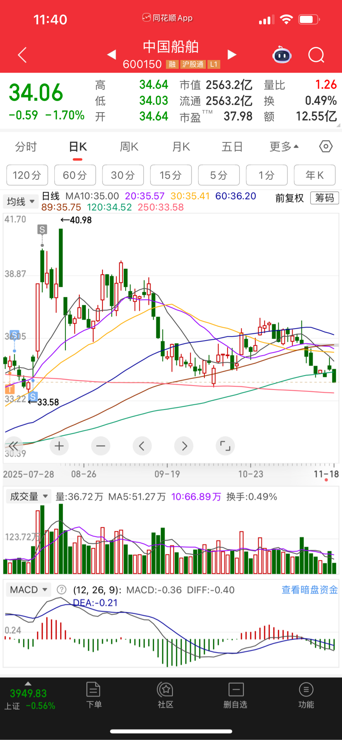The height and width of the screenshot is (740, 342).
Task: Open chart settings hexagon icon
Action: tap(326, 146)
